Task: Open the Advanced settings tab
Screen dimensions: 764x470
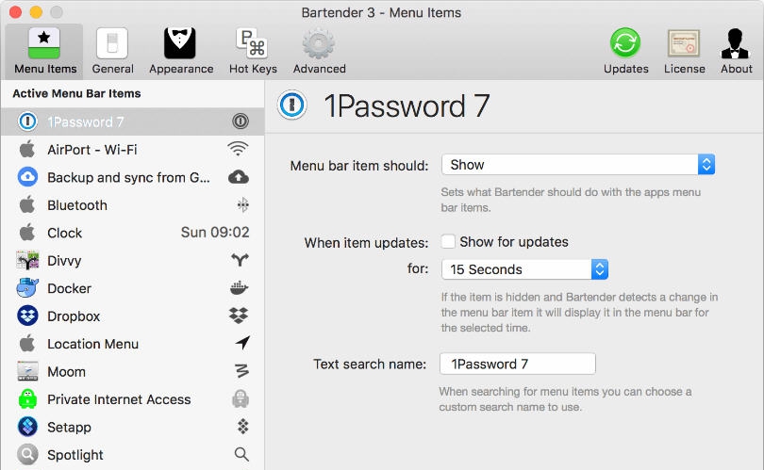Action: point(319,52)
